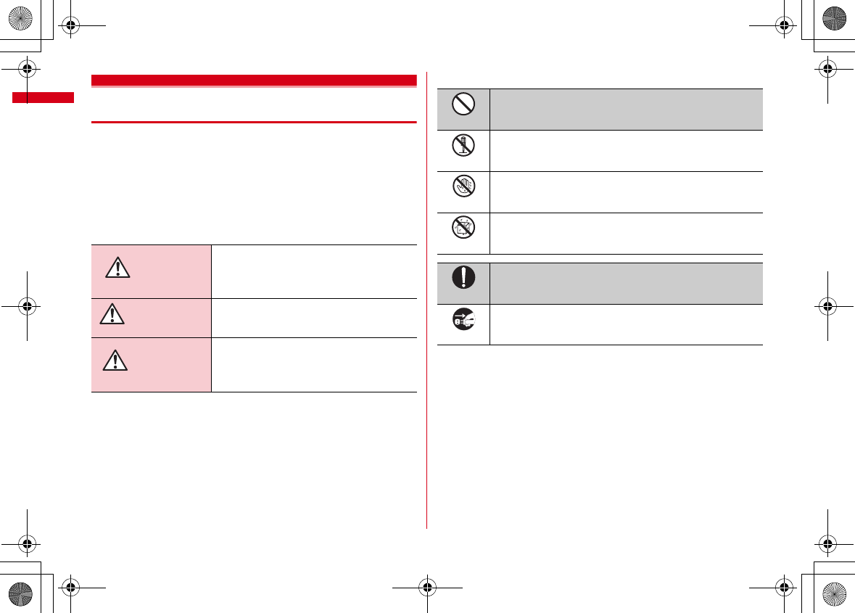Select the small red tab on left edge

pos(44,98)
